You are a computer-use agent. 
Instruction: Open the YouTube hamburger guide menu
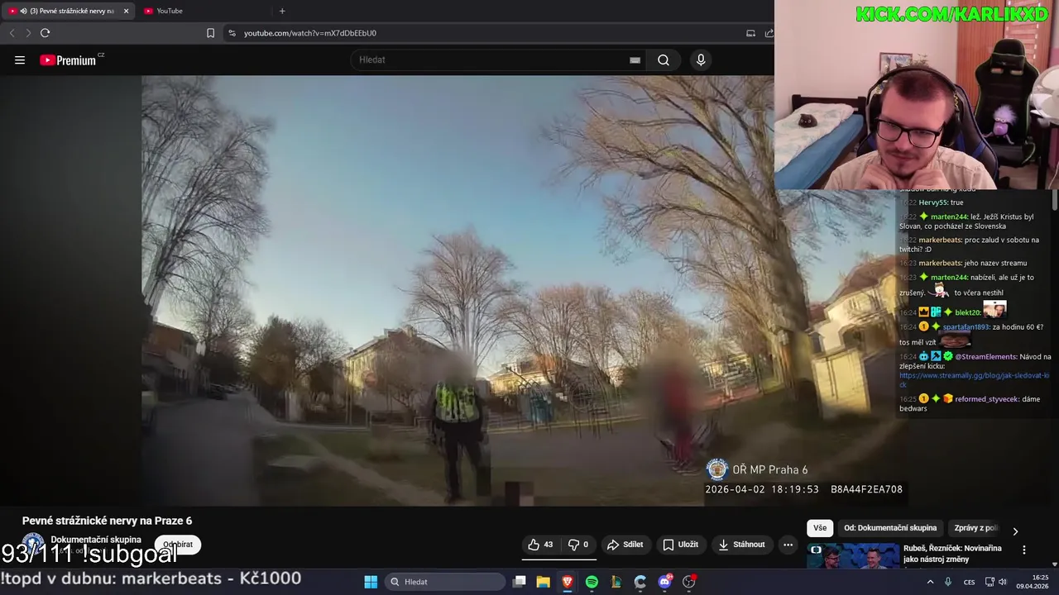[20, 60]
